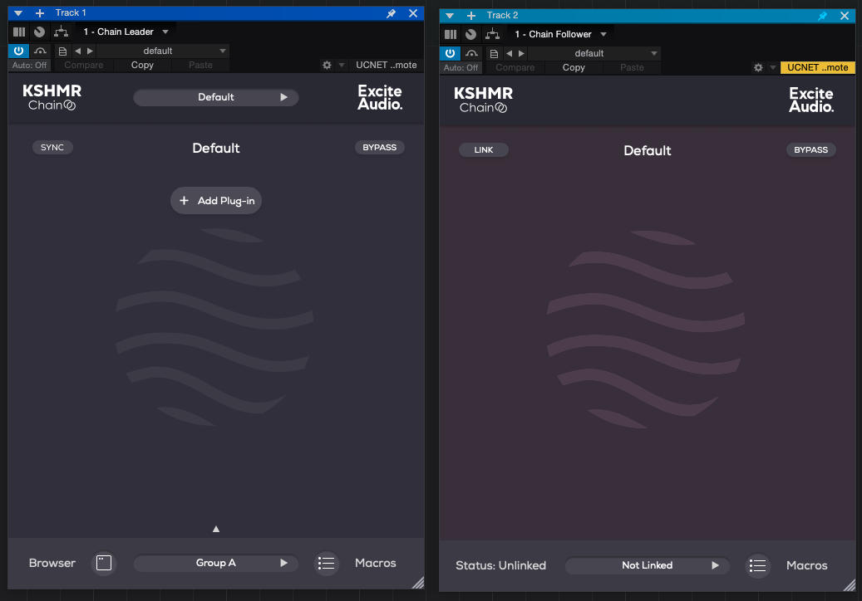Open settings gear in Track 1 window

[x=328, y=65]
